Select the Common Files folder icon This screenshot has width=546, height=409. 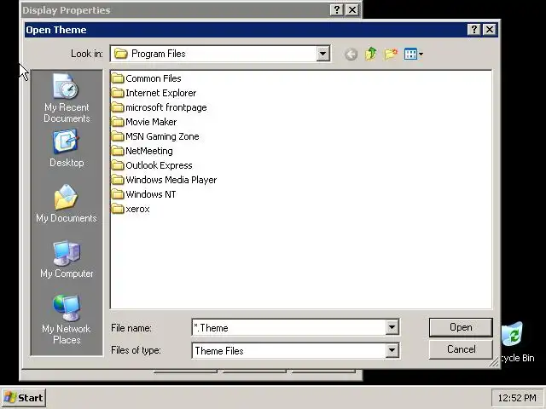pos(118,78)
